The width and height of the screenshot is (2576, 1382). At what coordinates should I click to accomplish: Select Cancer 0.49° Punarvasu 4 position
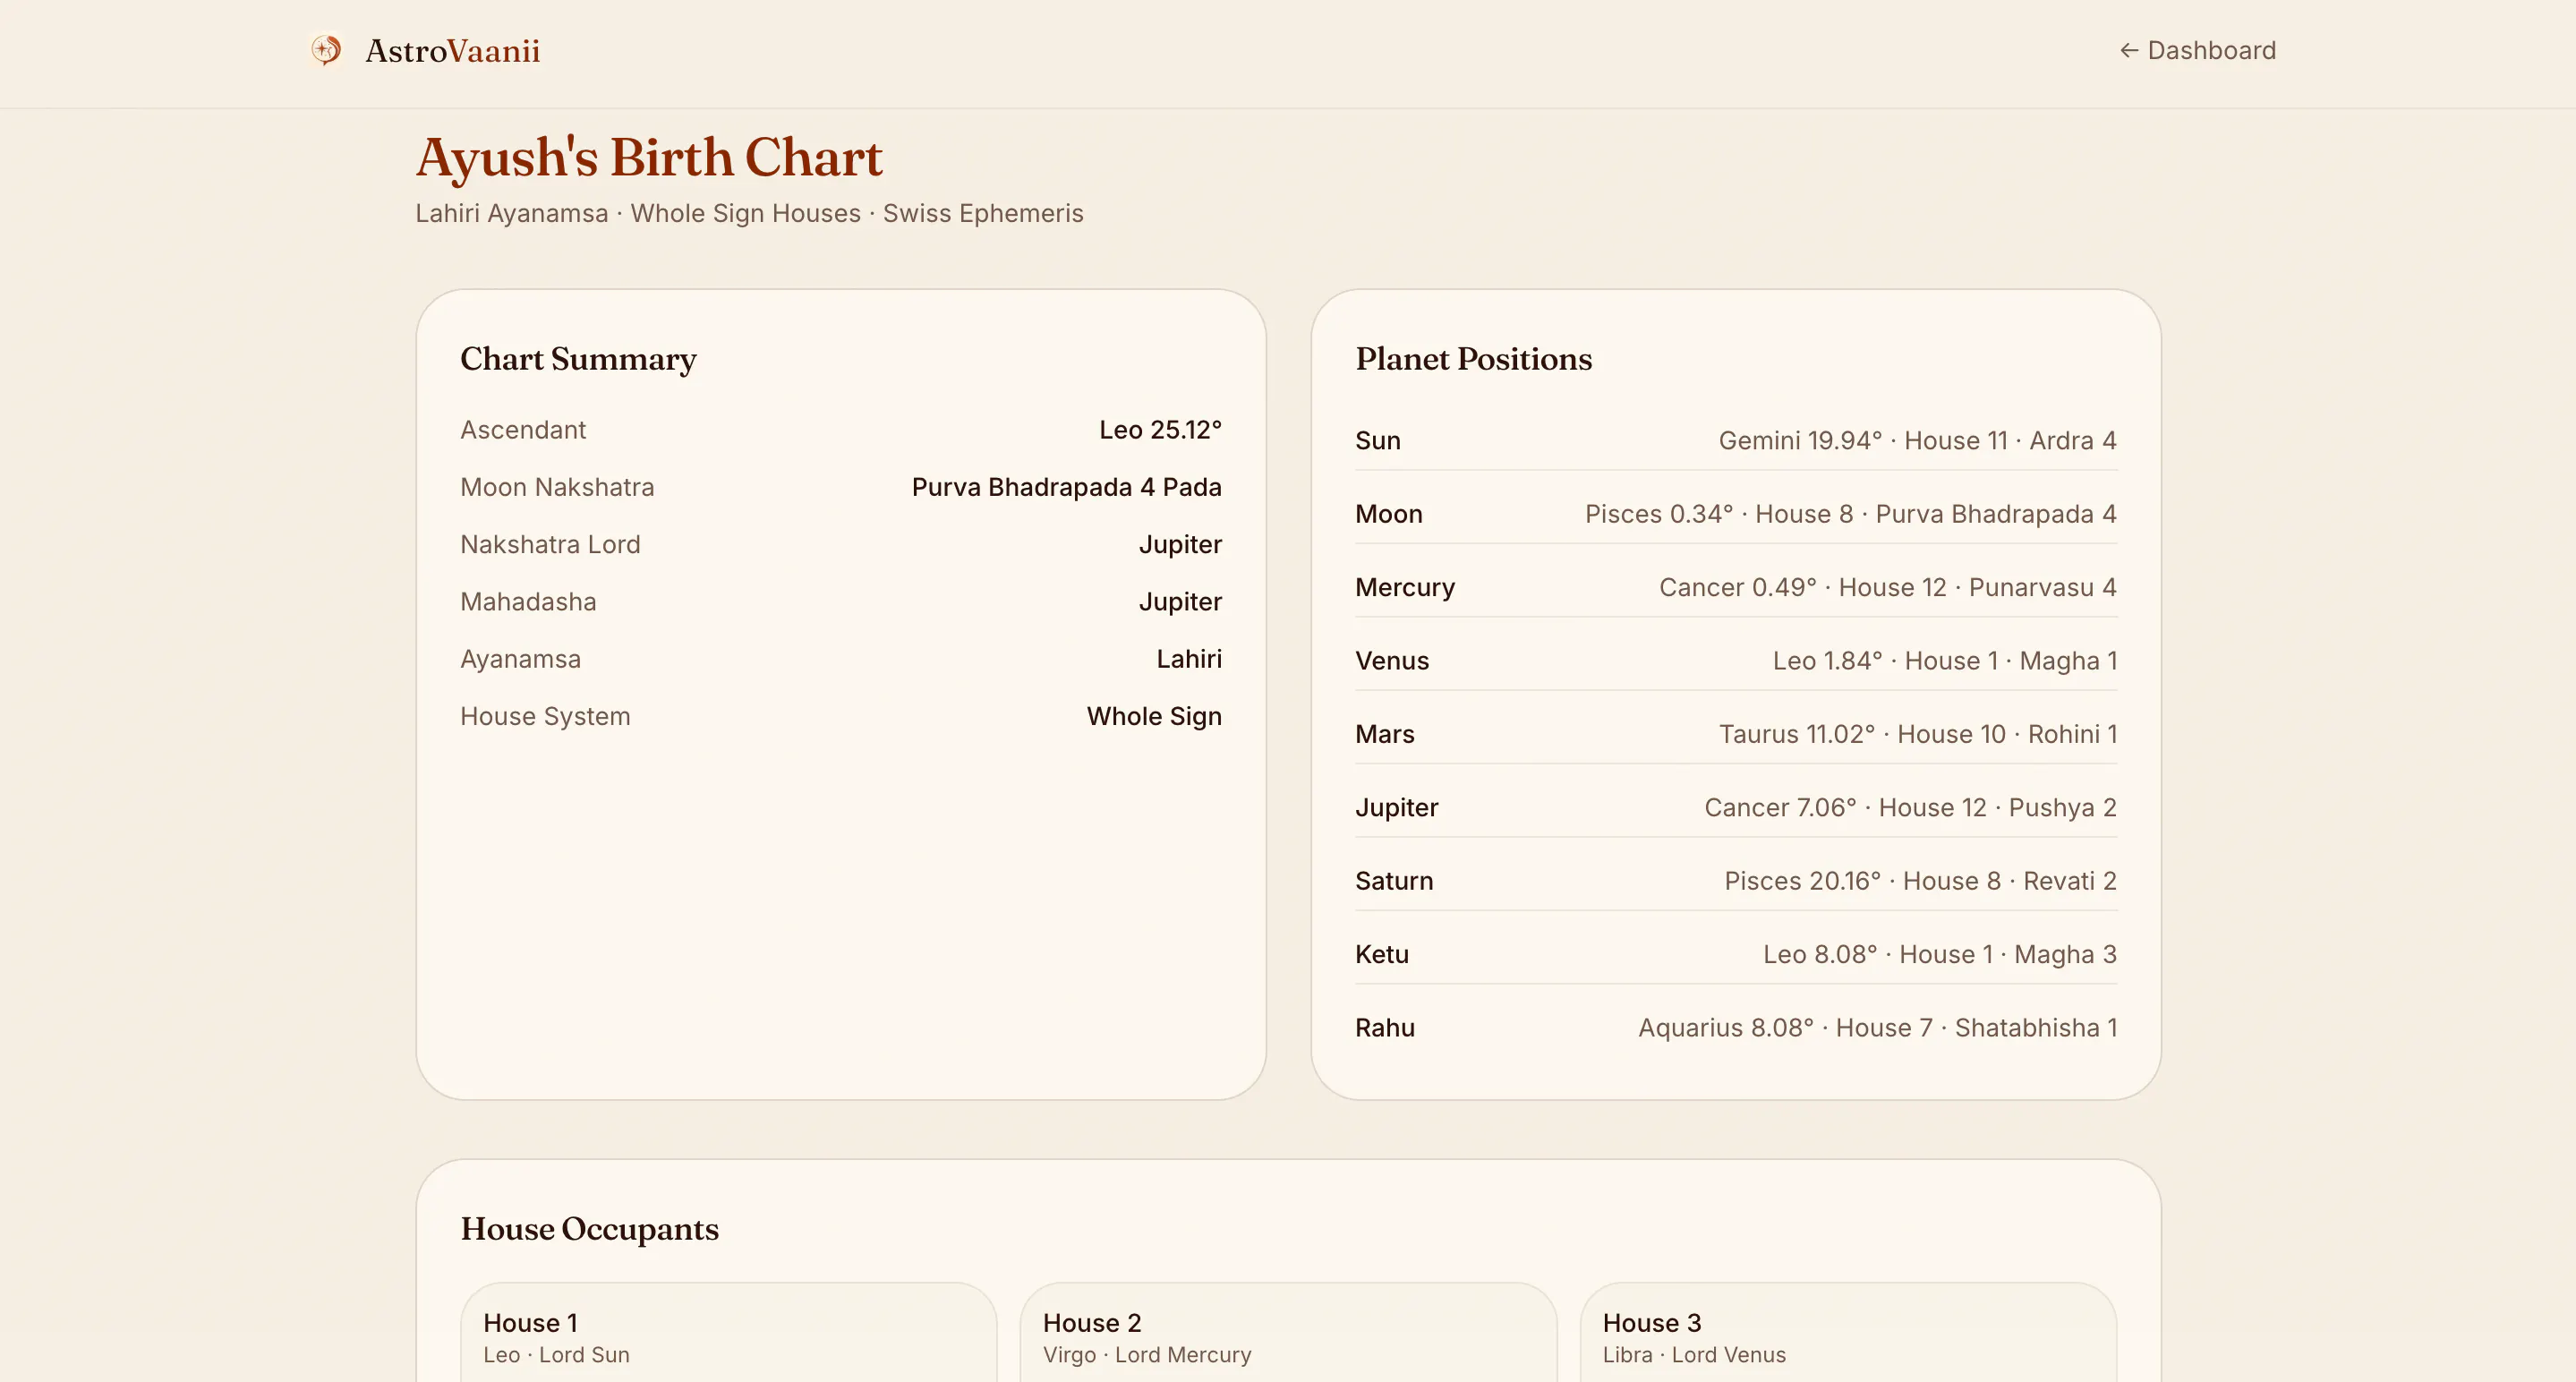click(x=1887, y=587)
